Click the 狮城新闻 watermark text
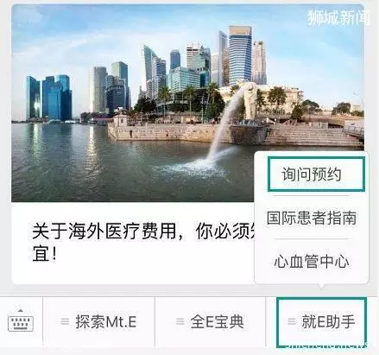The height and width of the screenshot is (355, 379). point(338,17)
